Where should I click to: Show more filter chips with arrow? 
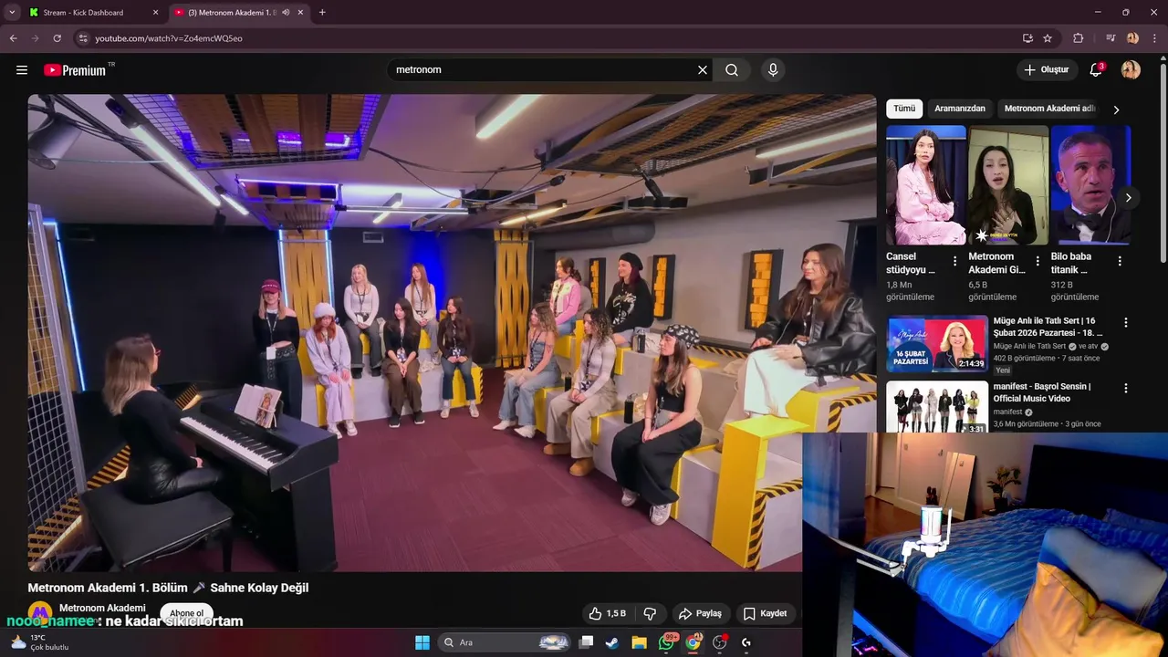pyautogui.click(x=1115, y=109)
